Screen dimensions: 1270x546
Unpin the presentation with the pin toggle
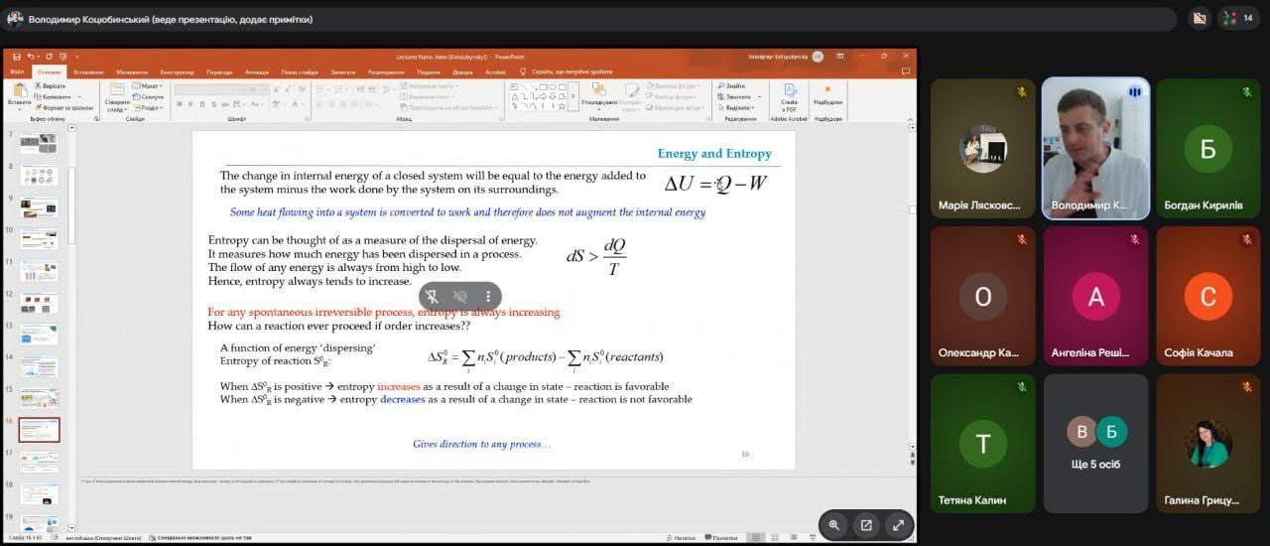click(433, 296)
